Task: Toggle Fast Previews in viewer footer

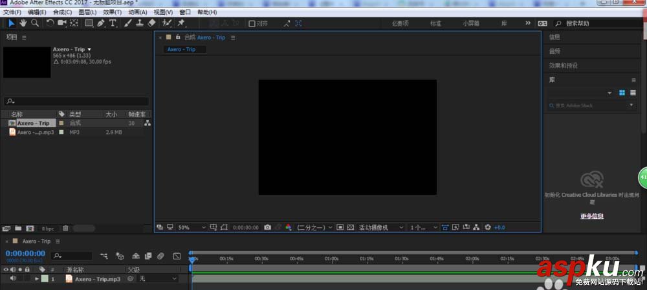Action: [455, 228]
